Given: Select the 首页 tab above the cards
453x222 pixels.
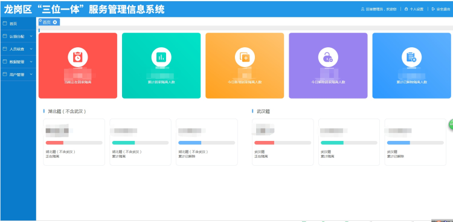Looking at the screenshot, I should (47, 22).
